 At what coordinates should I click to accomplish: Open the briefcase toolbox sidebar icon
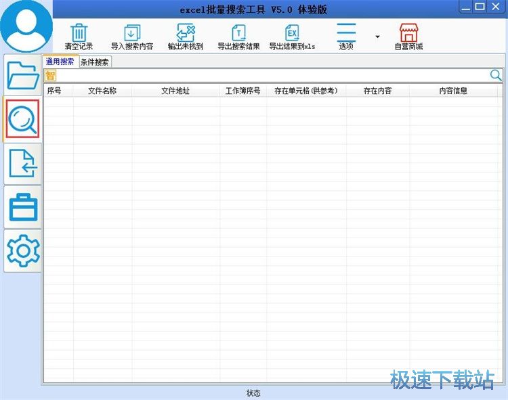tap(23, 207)
